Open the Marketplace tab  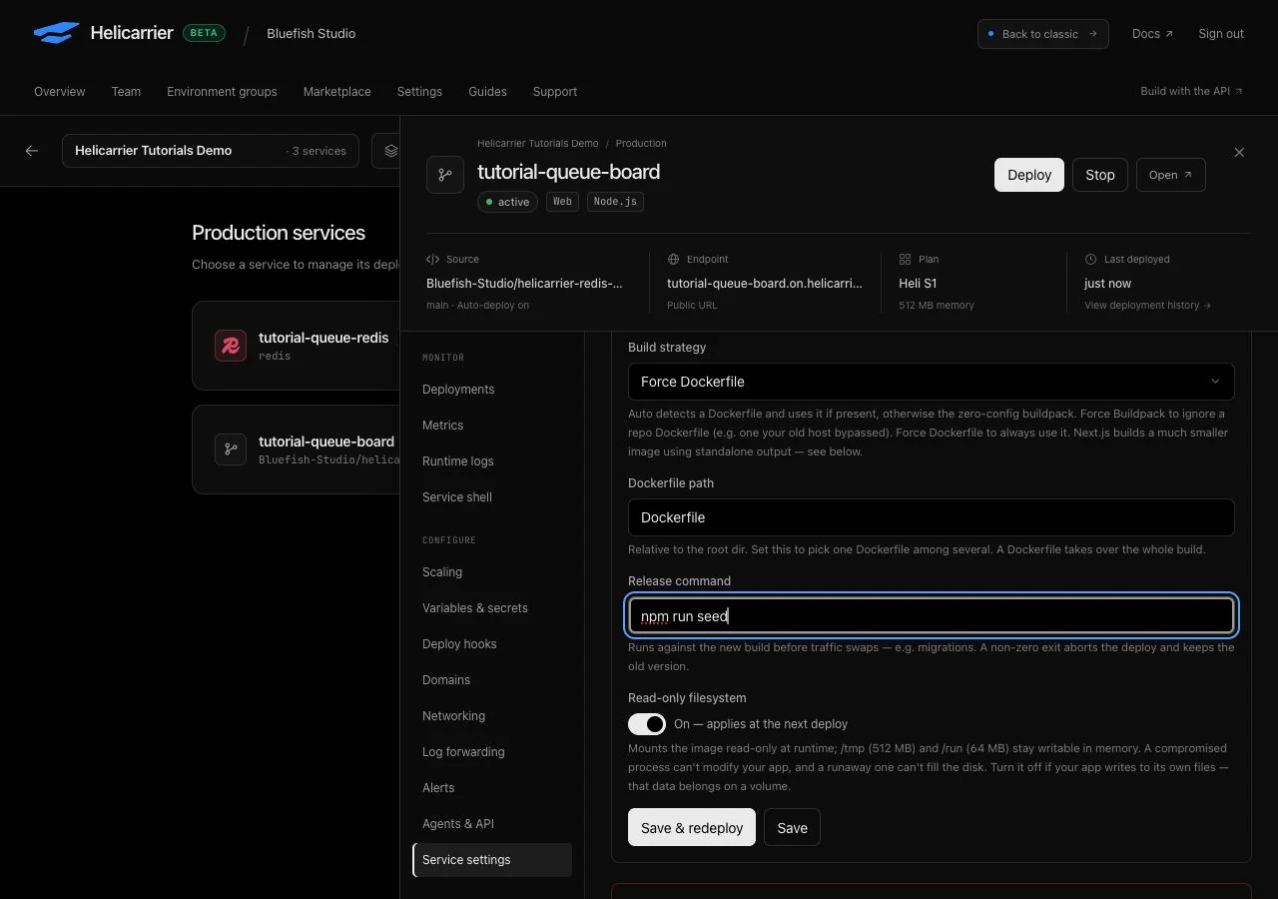coord(337,91)
